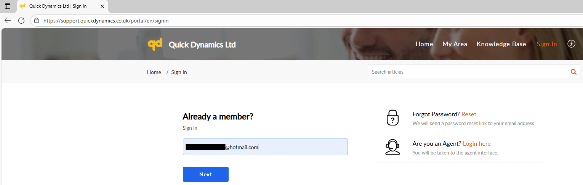Click the agent headset icon
This screenshot has height=185, width=583.
pyautogui.click(x=392, y=147)
